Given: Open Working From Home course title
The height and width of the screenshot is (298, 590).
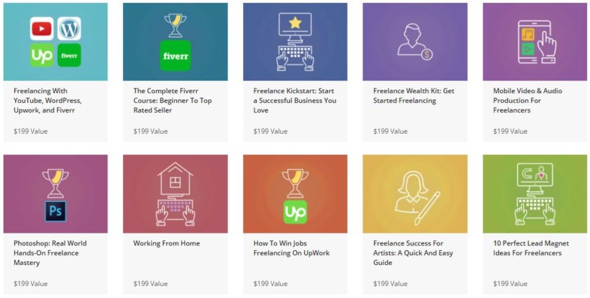Looking at the screenshot, I should pyautogui.click(x=166, y=243).
